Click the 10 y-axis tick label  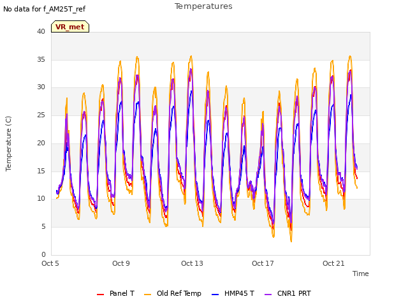(41, 199)
